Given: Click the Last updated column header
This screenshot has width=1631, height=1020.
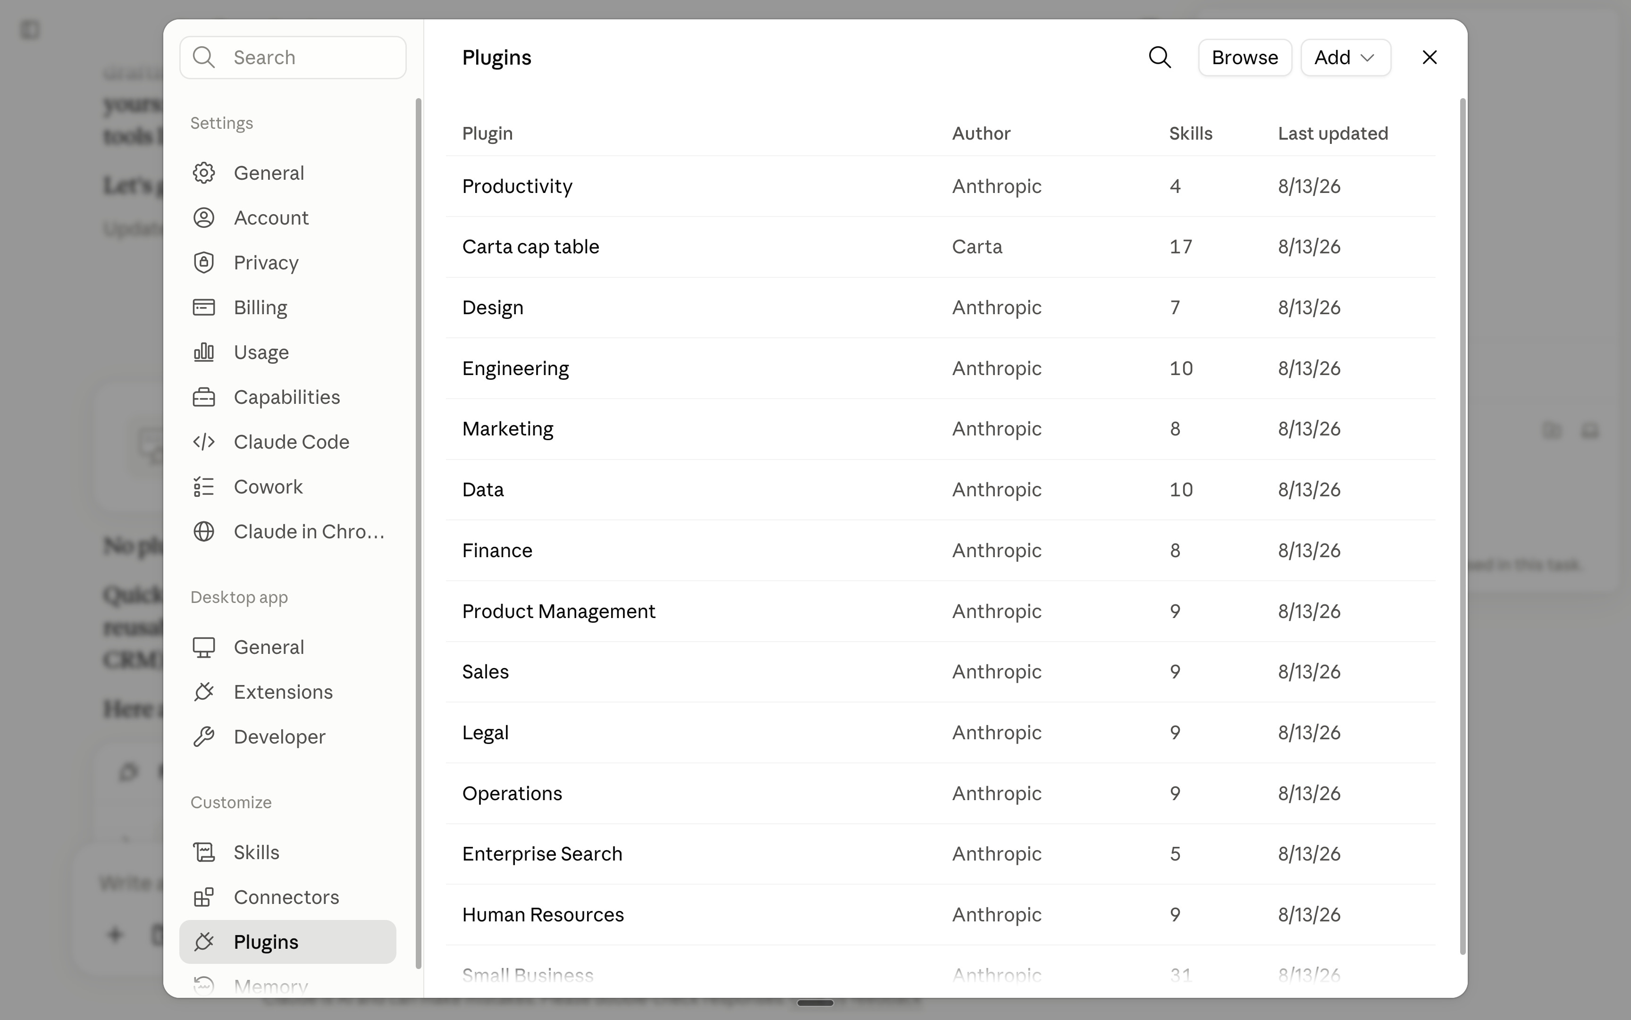Looking at the screenshot, I should (1333, 134).
